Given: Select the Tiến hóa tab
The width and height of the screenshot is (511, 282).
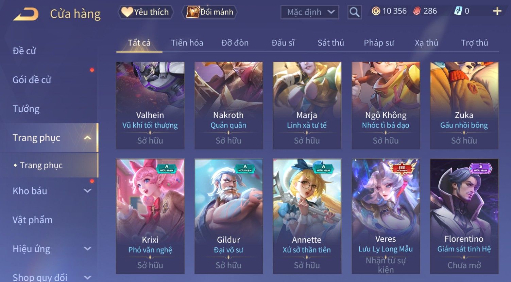Looking at the screenshot, I should (x=187, y=43).
